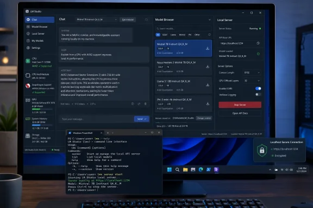
Task: Open File Explorer from the taskbar
Action: pyautogui.click(x=185, y=170)
